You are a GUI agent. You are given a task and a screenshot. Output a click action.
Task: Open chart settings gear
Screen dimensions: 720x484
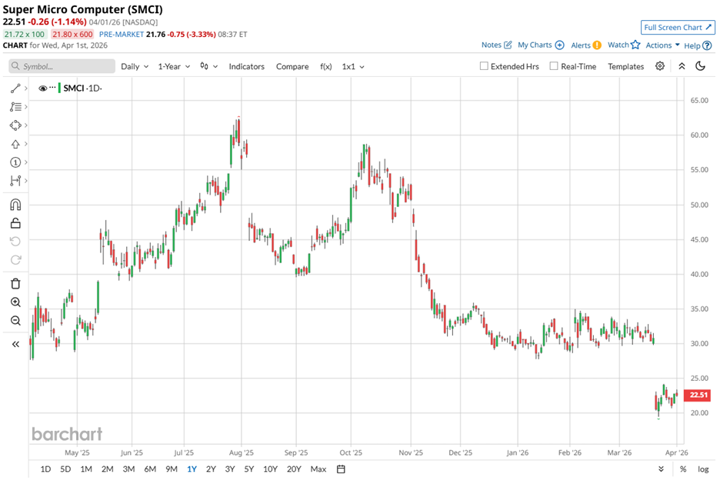(x=660, y=66)
